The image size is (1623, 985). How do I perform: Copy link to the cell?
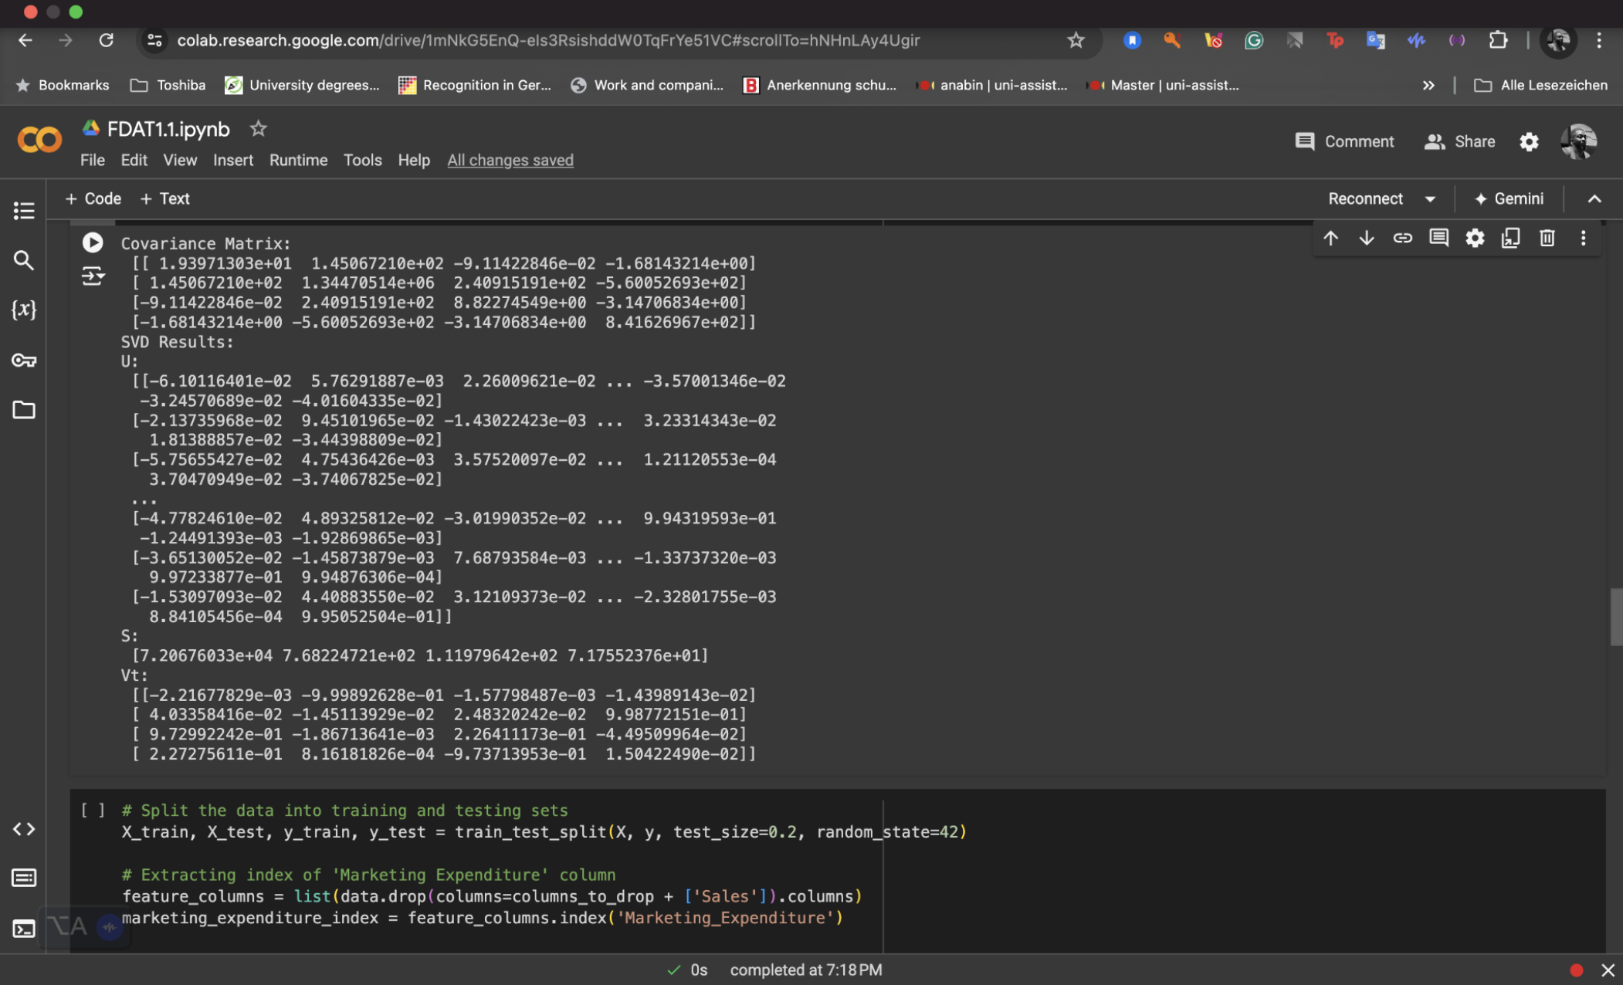(x=1402, y=238)
